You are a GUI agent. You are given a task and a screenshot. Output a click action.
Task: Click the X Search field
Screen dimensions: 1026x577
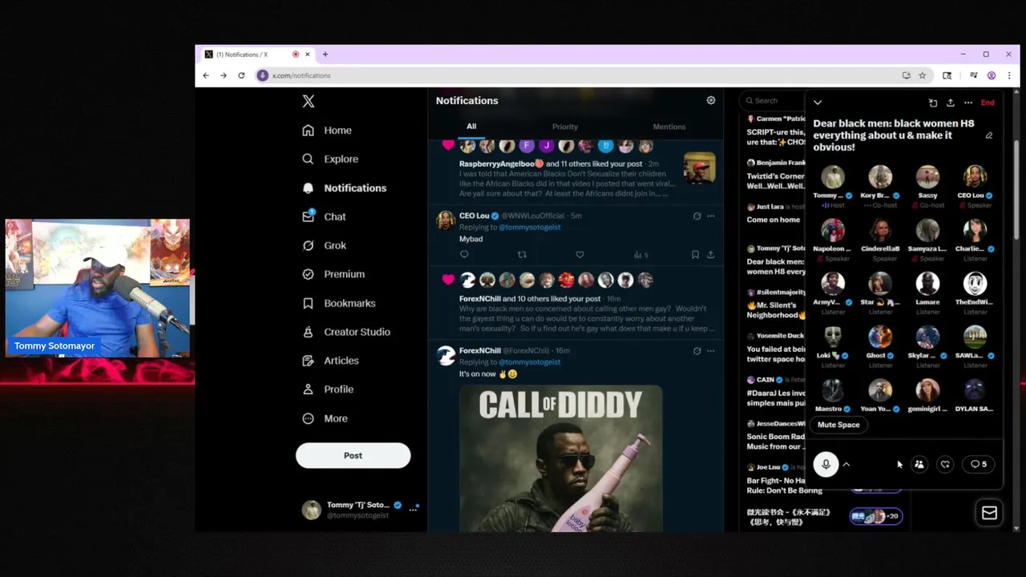pyautogui.click(x=773, y=101)
